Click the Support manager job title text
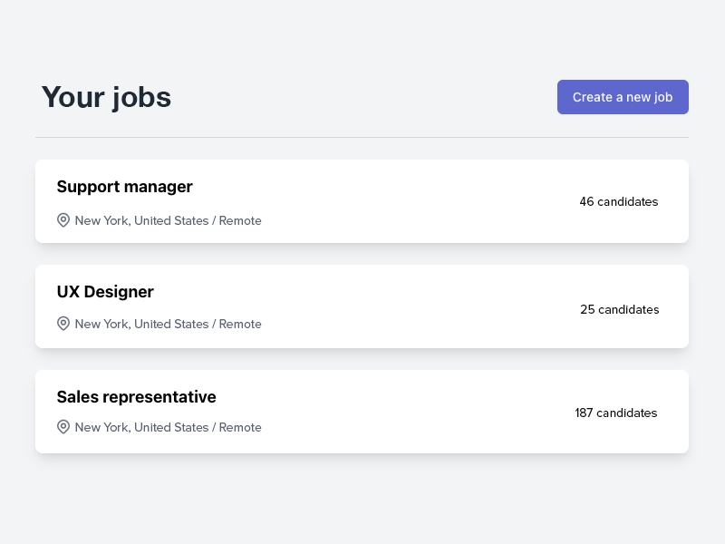Screen dimensions: 725x544 click(124, 187)
